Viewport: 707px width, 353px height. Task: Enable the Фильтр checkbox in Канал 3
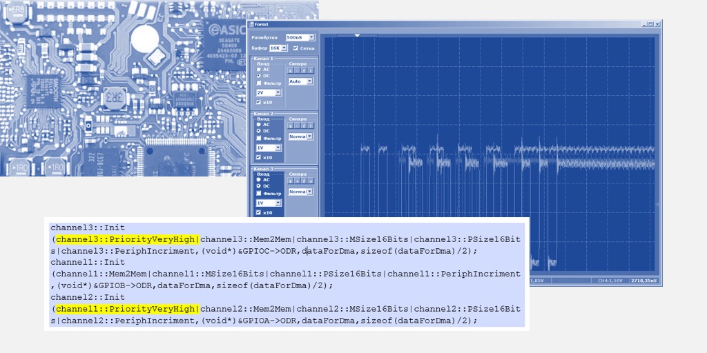(x=259, y=193)
